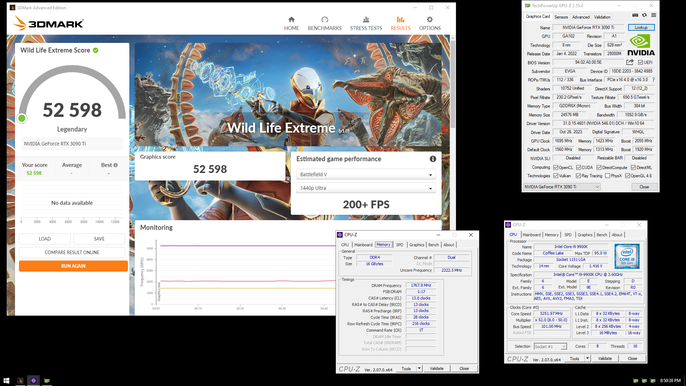Toggle the UEFI checkbox in GPU-Z
Viewport: 686px width, 386px height.
point(641,63)
